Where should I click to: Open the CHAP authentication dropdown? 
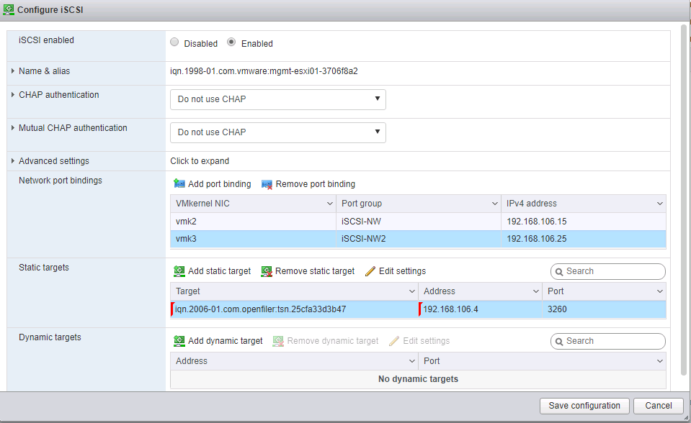(278, 99)
